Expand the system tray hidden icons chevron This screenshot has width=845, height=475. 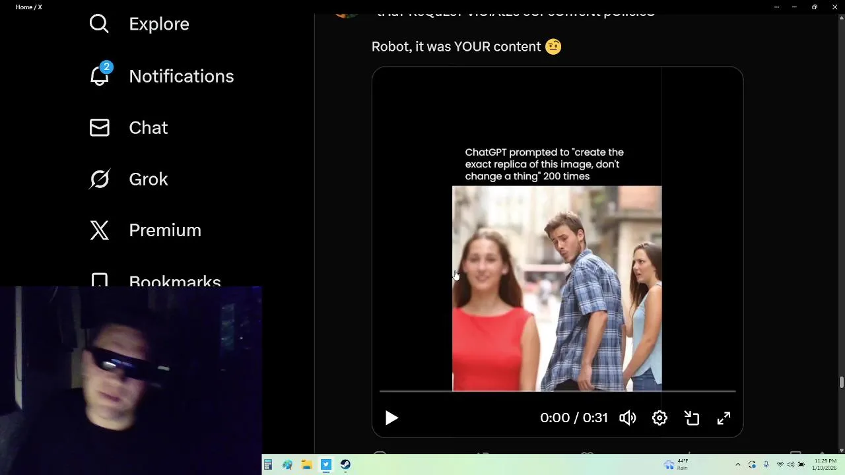[737, 465]
